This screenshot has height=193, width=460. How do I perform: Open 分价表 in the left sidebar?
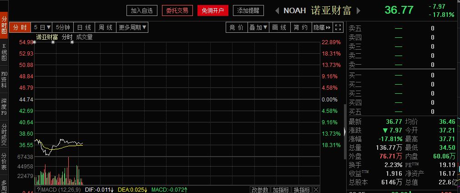point(4,161)
